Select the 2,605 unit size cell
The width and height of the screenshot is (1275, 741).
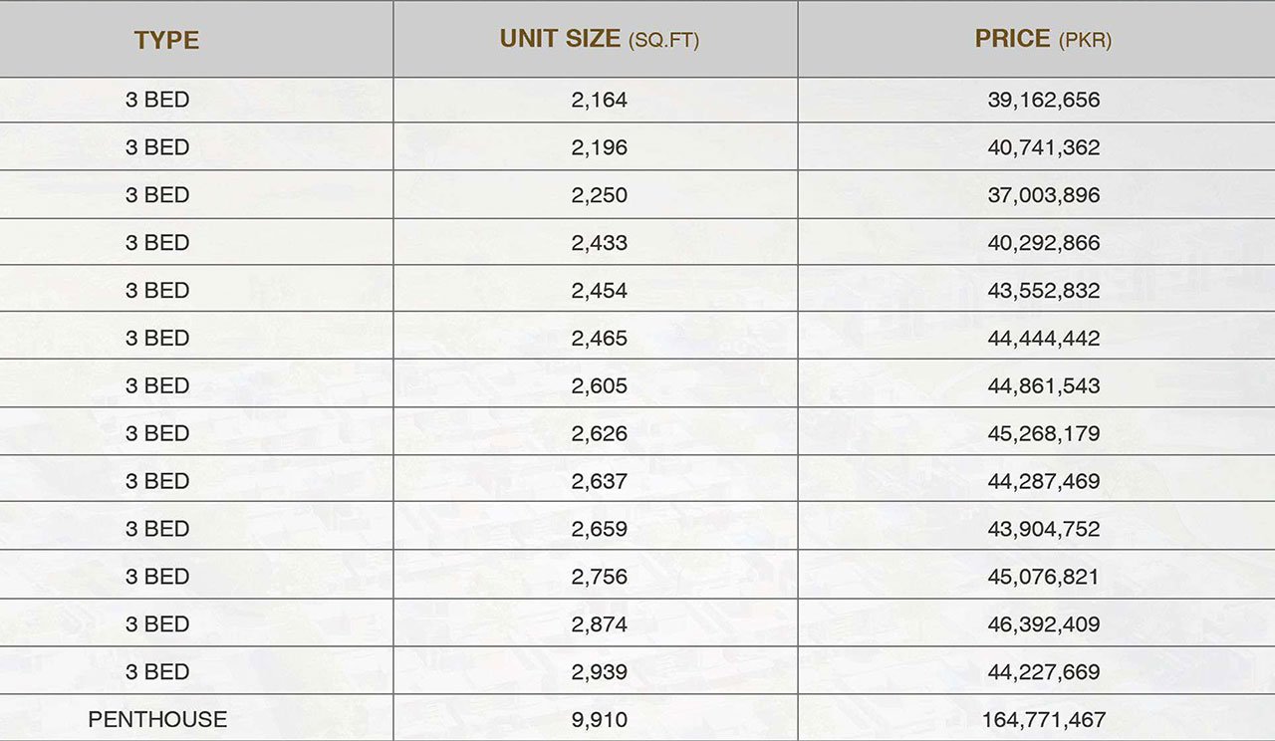pyautogui.click(x=599, y=385)
